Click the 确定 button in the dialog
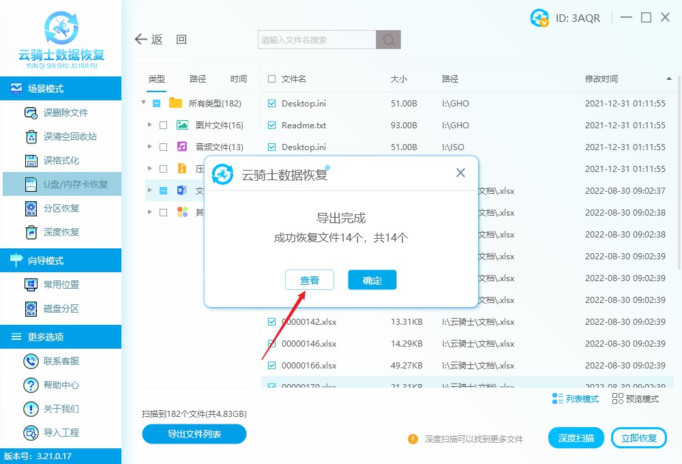 [x=372, y=280]
